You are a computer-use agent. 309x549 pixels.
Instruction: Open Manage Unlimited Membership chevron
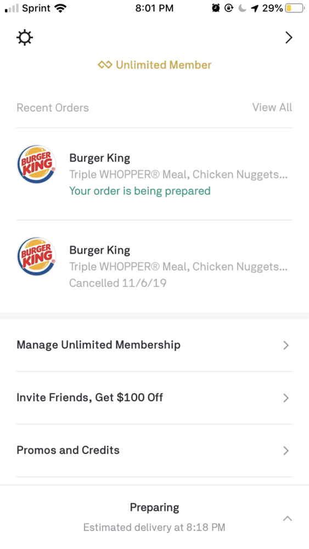tap(286, 345)
